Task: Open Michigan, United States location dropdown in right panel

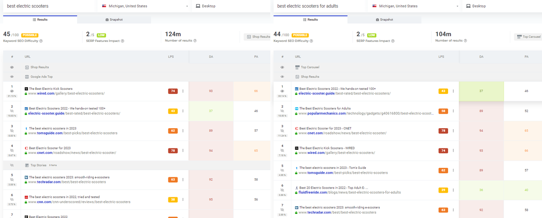Action: coord(415,6)
